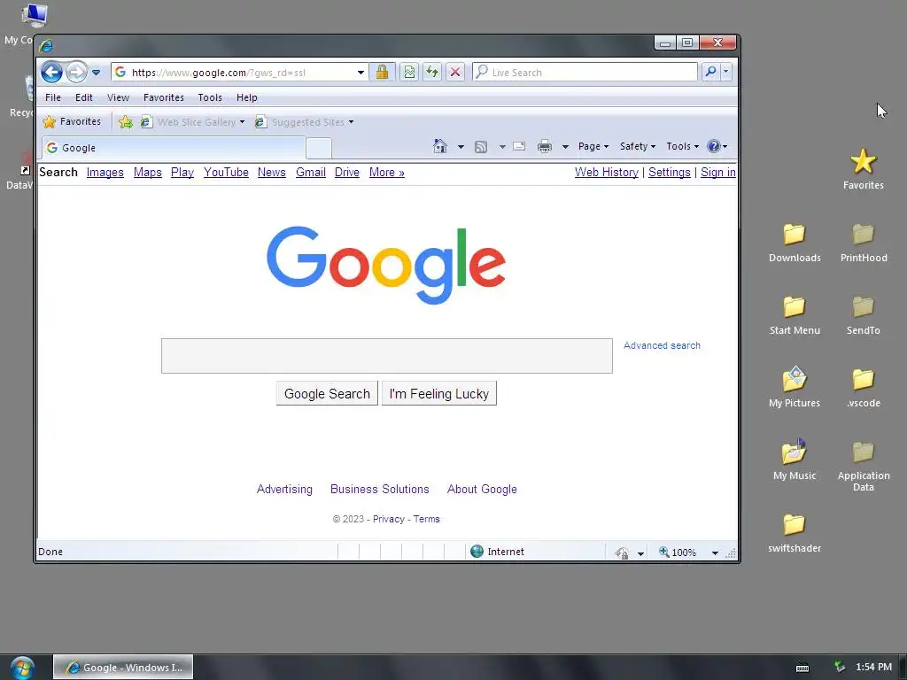Click the Read Mail icon
The height and width of the screenshot is (680, 907).
(519, 146)
